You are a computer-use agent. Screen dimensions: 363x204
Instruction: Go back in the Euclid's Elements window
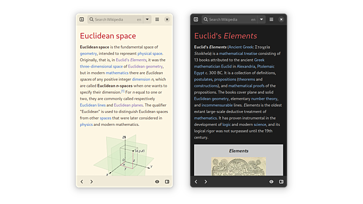196,182
